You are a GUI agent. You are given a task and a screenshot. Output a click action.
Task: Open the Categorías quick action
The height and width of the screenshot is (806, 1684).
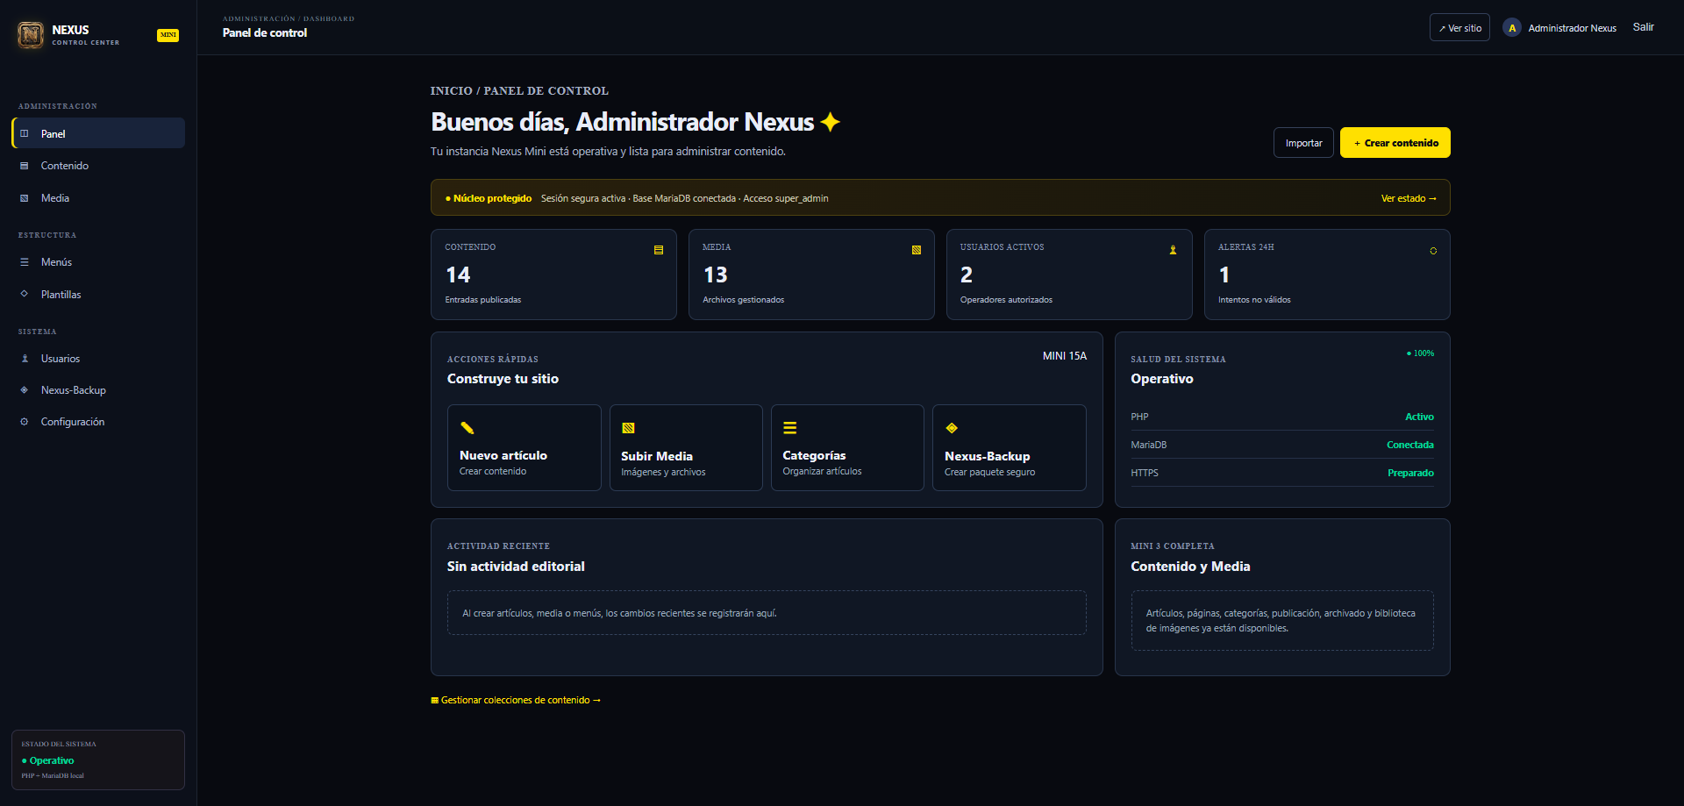tap(847, 447)
